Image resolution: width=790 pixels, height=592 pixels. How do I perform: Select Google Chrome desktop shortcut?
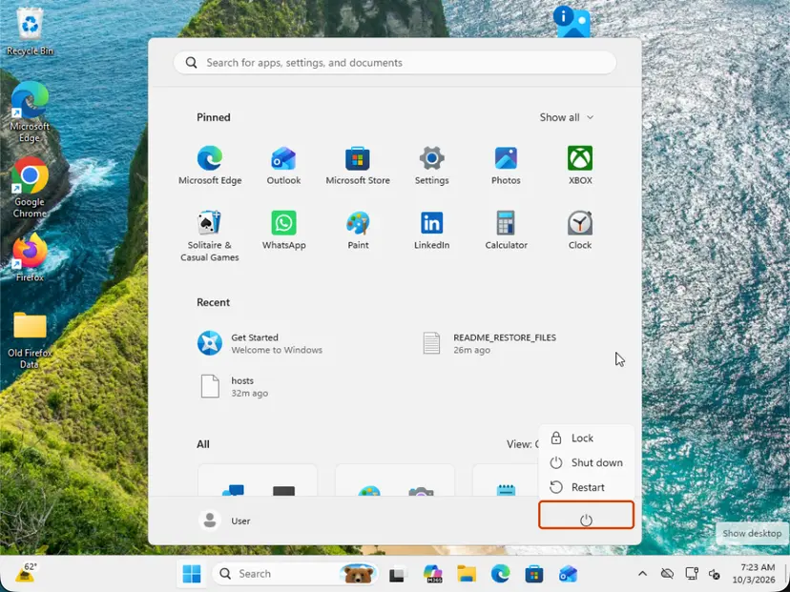point(30,188)
